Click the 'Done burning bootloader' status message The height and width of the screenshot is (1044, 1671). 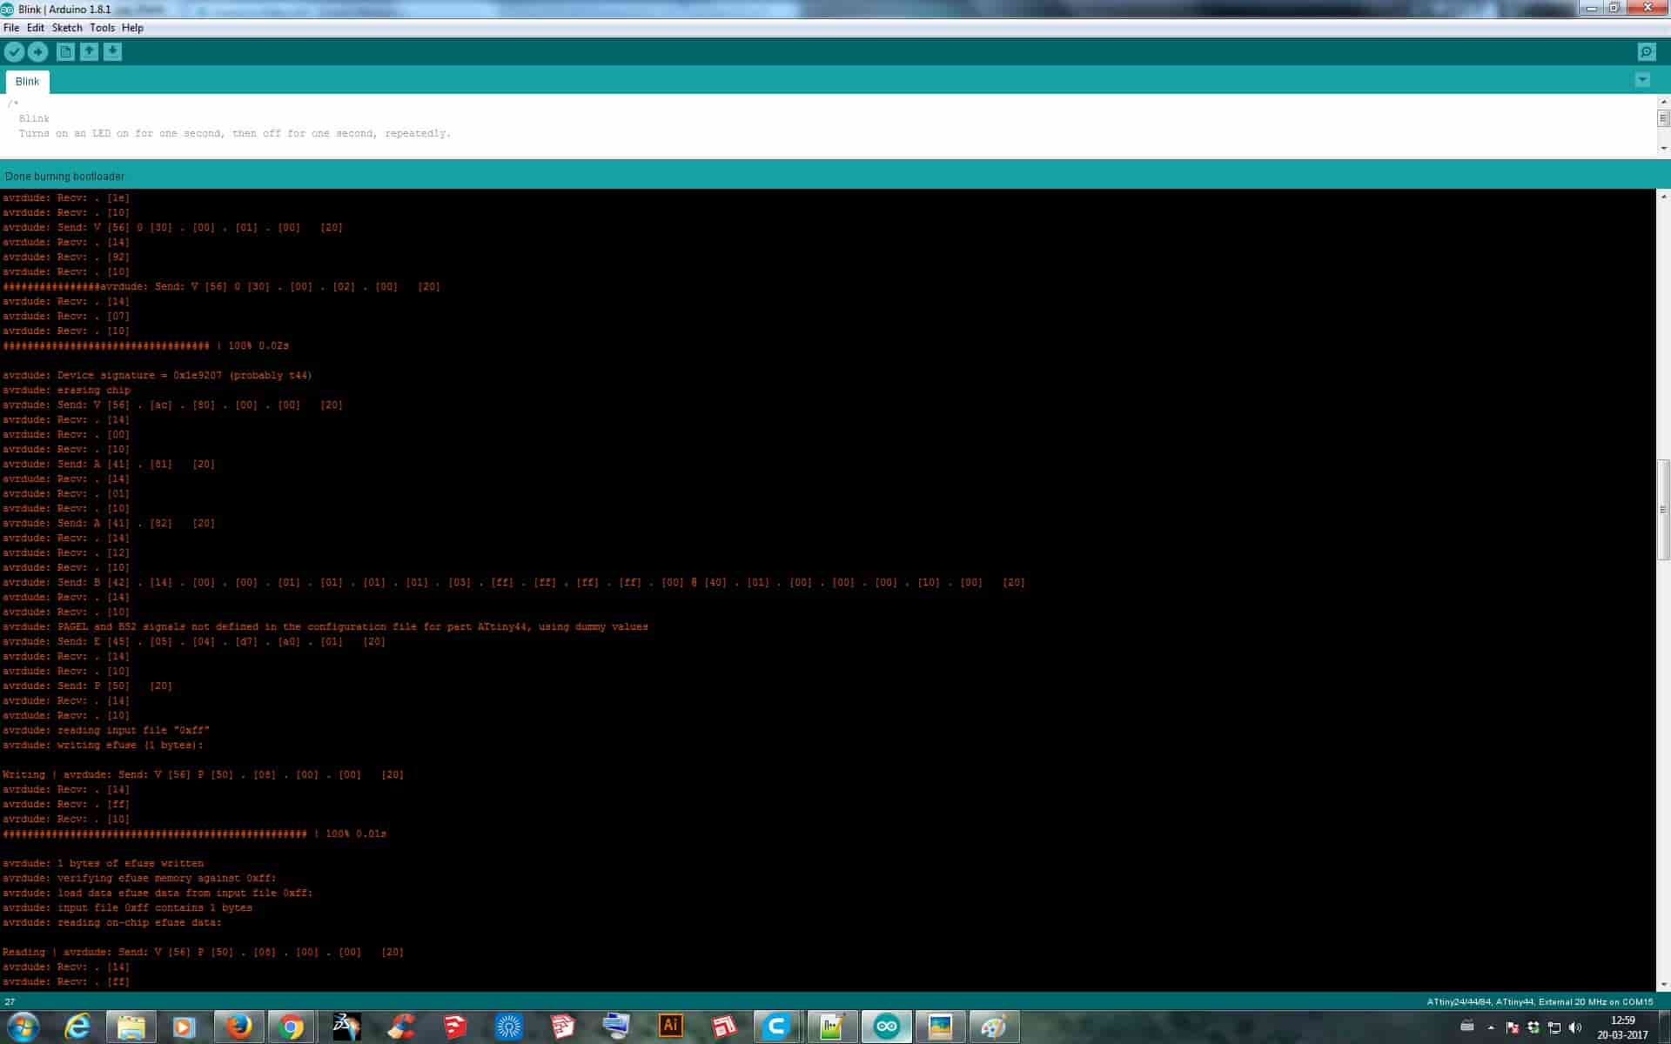coord(65,177)
